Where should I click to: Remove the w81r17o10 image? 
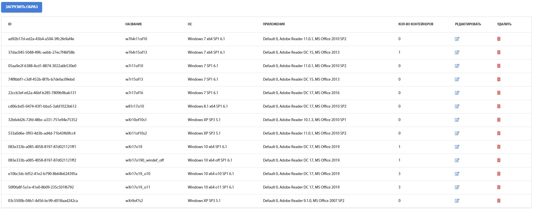coord(499,106)
